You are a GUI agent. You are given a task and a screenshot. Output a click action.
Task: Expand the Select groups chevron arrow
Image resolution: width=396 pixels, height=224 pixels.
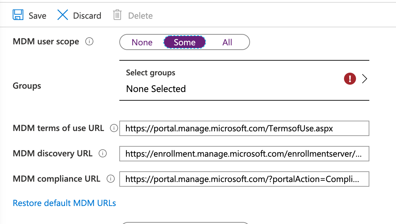click(364, 79)
